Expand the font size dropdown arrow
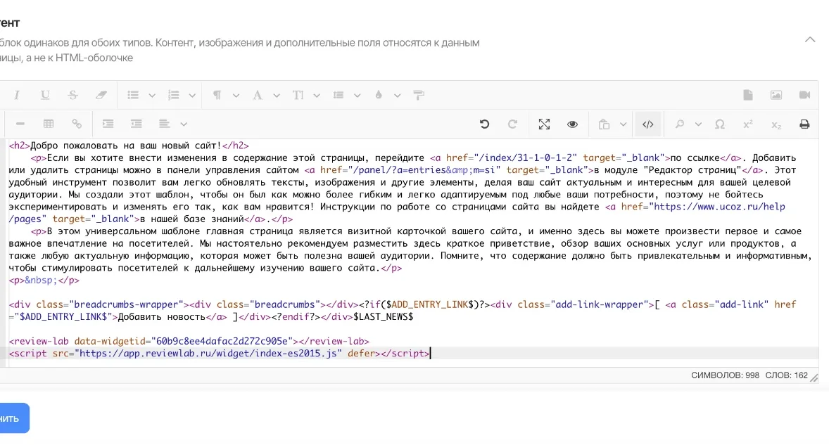The width and height of the screenshot is (829, 445). point(317,96)
